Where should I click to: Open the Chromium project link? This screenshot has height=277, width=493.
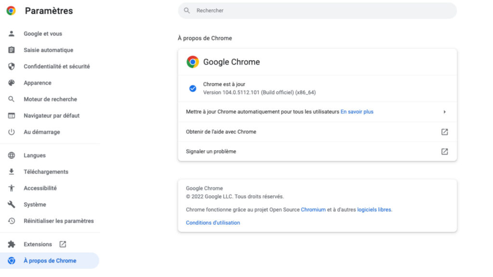click(313, 210)
